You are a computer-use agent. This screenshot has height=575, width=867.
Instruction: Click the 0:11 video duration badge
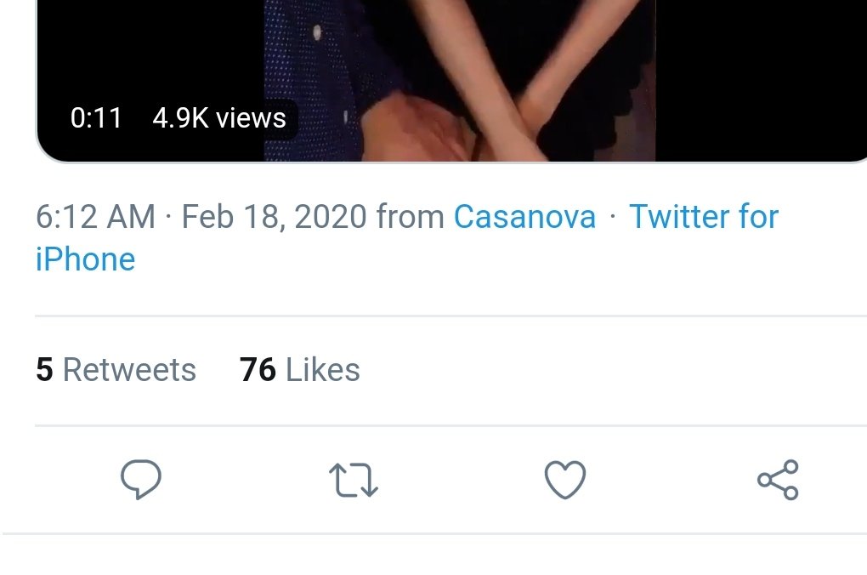(96, 118)
